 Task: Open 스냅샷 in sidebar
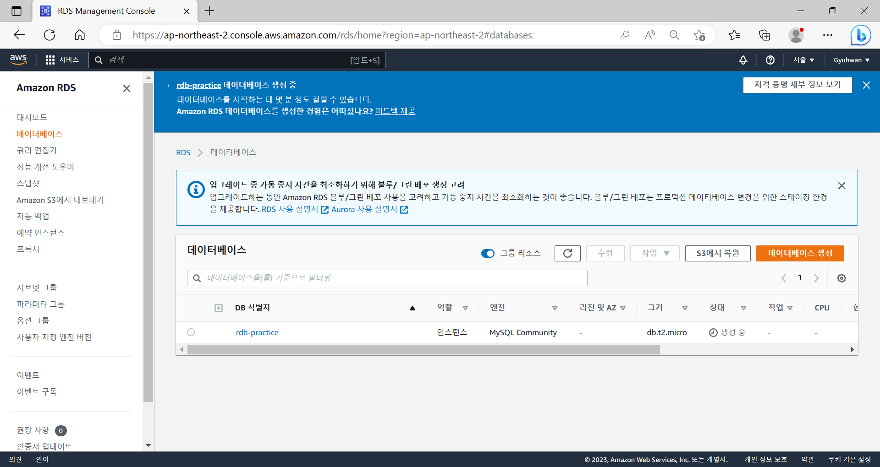28,183
